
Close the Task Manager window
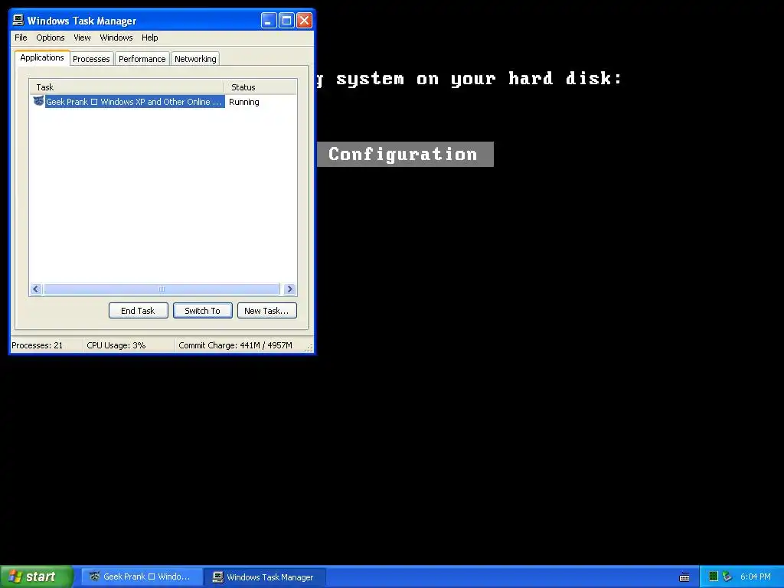(x=304, y=21)
